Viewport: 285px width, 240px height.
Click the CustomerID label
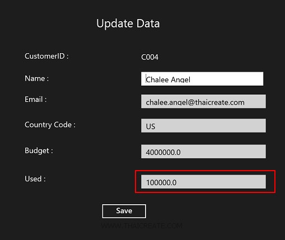click(46, 56)
